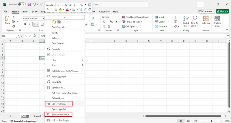Click the Save icon in title bar
Image resolution: width=231 pixels, height=123 pixels.
click(29, 4)
